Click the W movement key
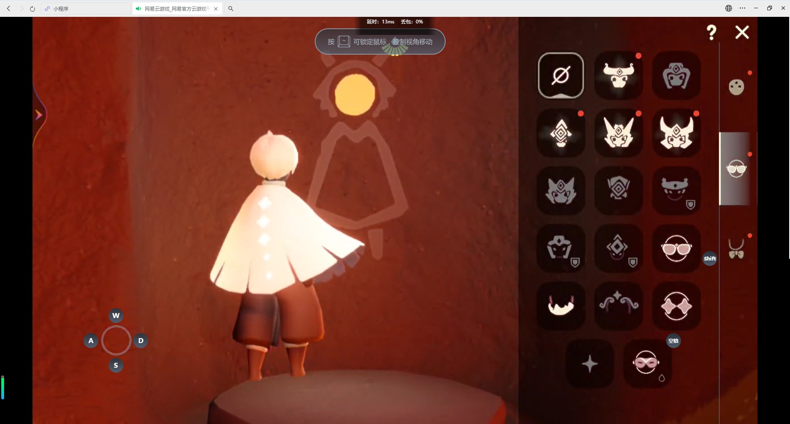 pyautogui.click(x=116, y=316)
